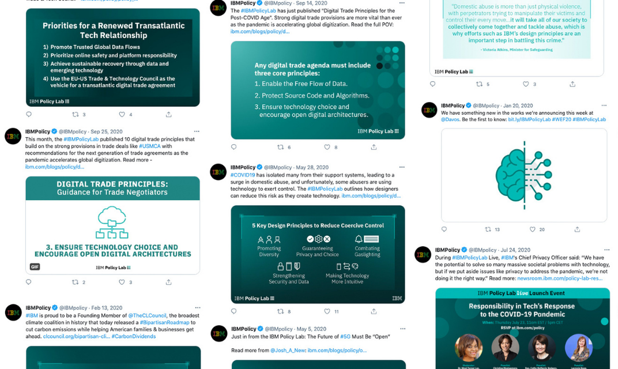Image resolution: width=618 pixels, height=369 pixels.
Task: Retweet the Davos announcement tweet with 13 retweets
Action: [x=488, y=229]
